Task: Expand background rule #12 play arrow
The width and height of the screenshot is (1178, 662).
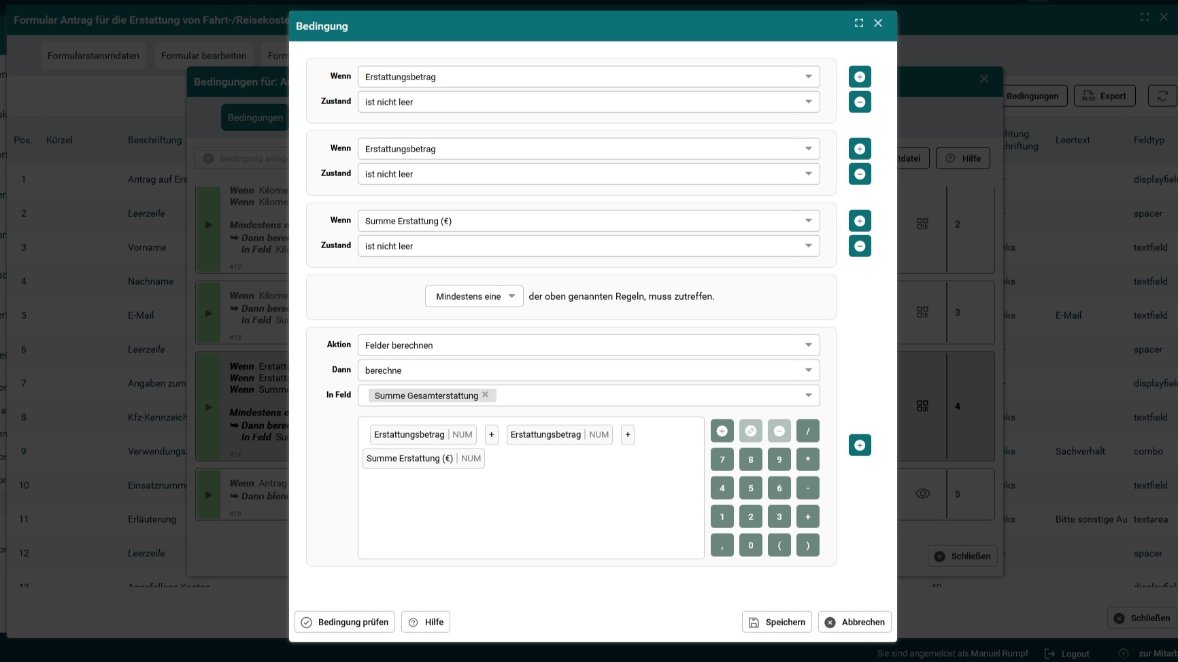Action: tap(209, 225)
